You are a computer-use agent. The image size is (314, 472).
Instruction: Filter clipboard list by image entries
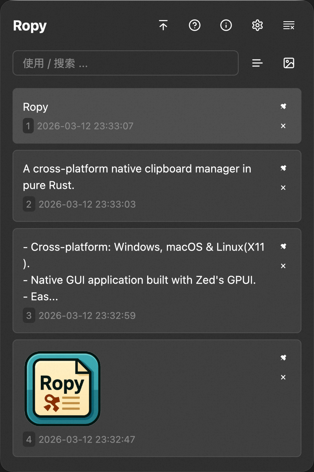(289, 63)
